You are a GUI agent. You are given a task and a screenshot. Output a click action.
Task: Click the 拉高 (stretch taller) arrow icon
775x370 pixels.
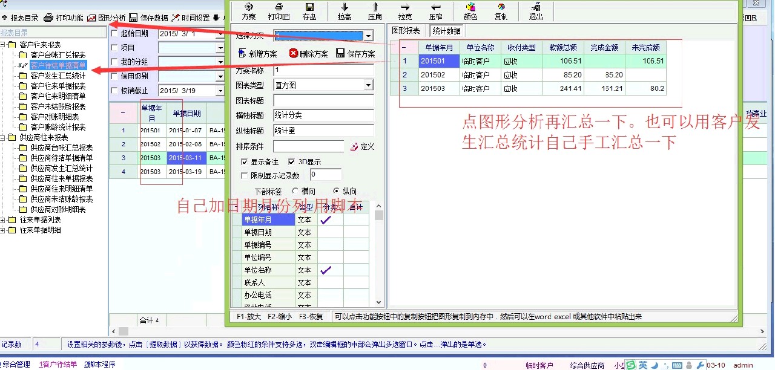click(345, 7)
